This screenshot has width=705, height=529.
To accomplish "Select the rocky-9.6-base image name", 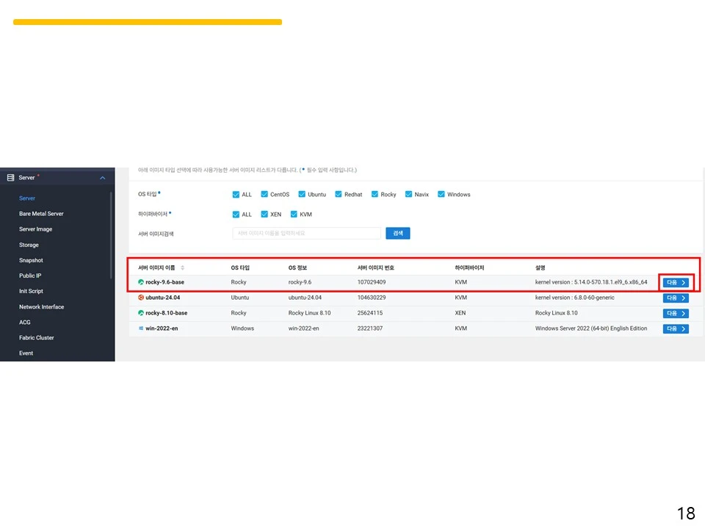I will (x=164, y=282).
